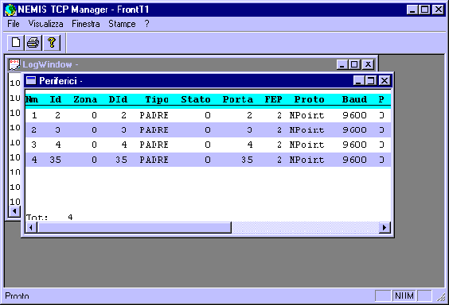Click the DId column header

click(x=118, y=99)
